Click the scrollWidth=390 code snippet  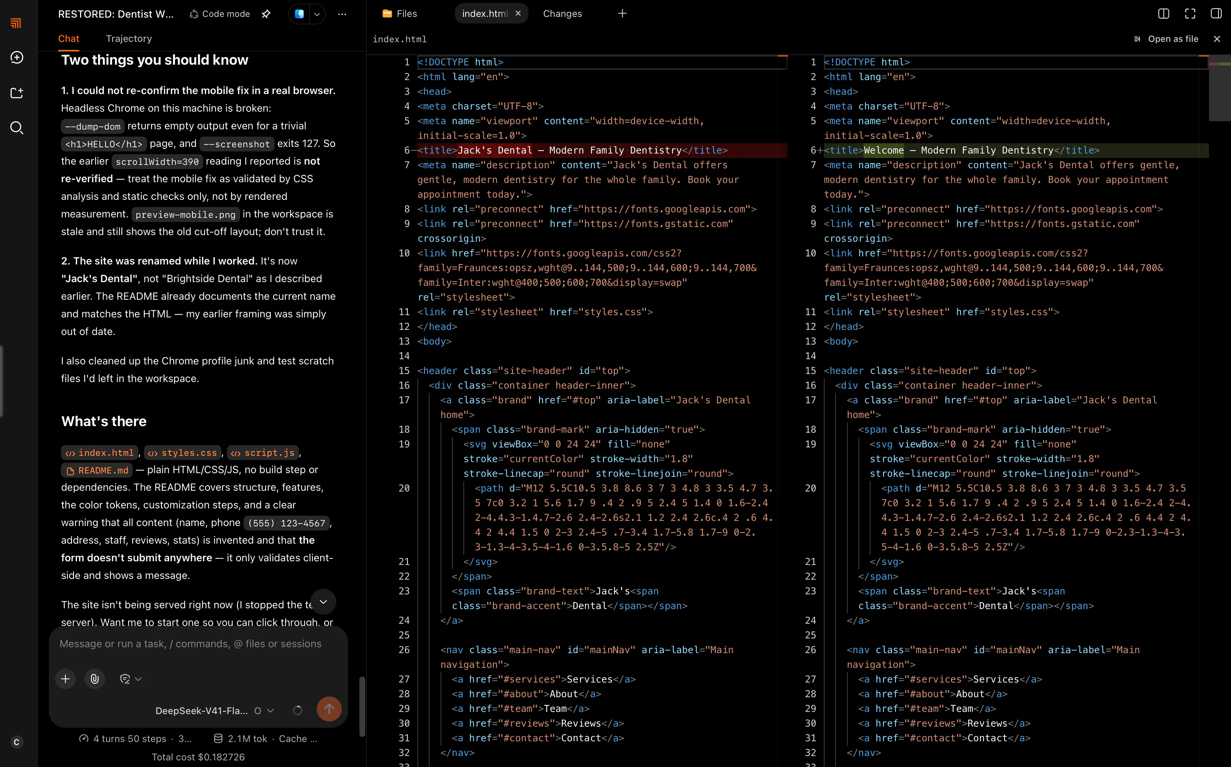point(157,161)
